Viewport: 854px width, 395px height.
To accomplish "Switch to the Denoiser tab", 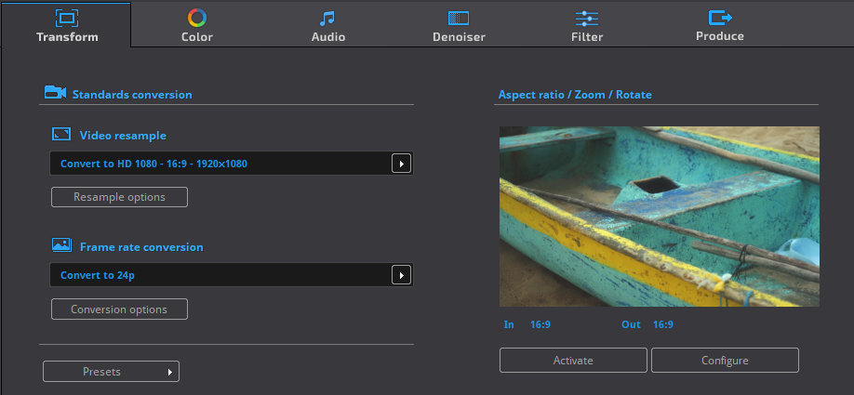I will [459, 24].
